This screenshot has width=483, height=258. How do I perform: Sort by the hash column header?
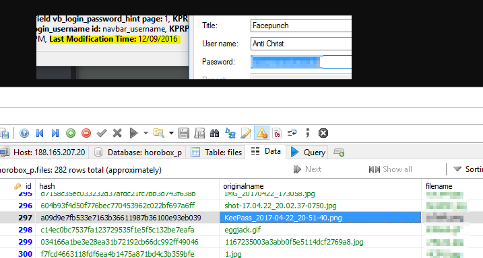(127, 186)
